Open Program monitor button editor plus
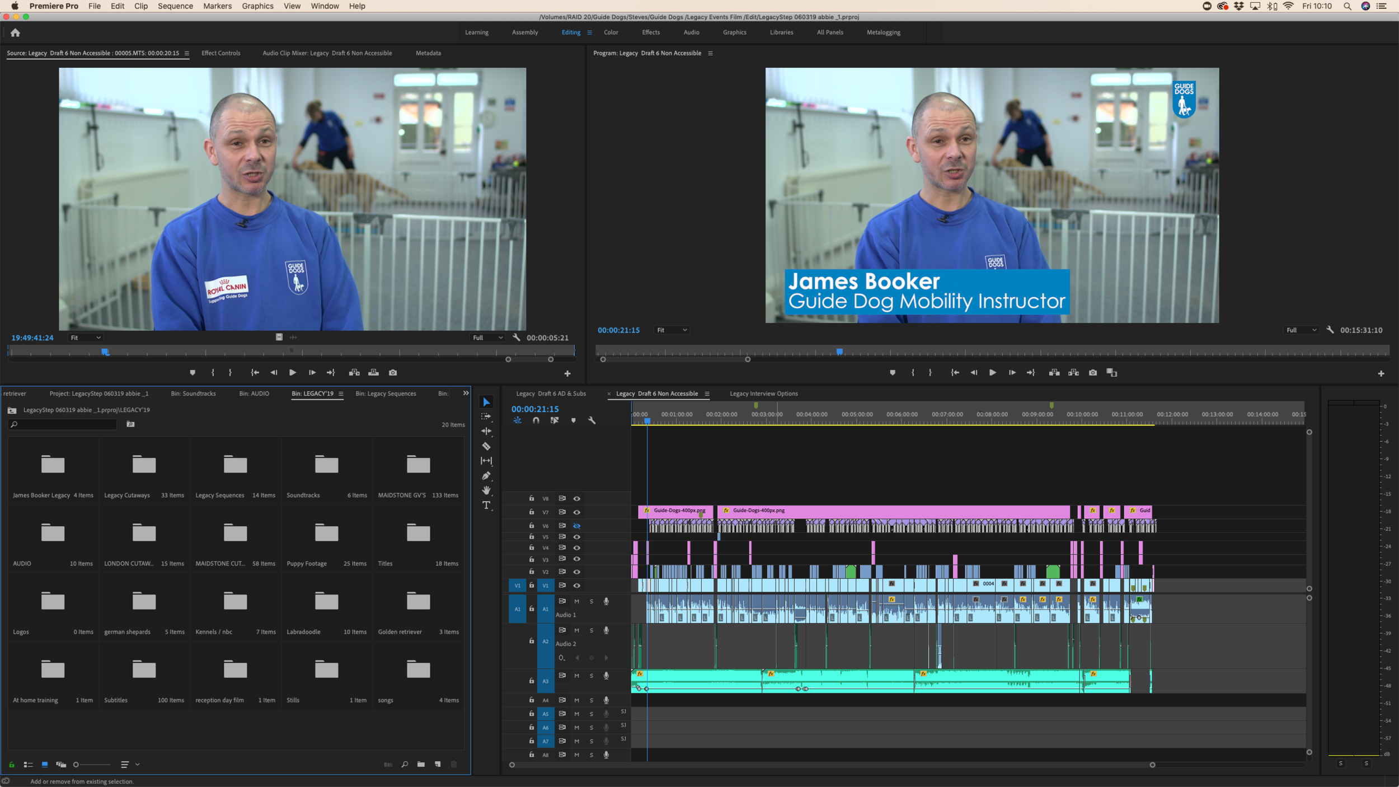Viewport: 1399px width, 787px height. [x=1381, y=373]
